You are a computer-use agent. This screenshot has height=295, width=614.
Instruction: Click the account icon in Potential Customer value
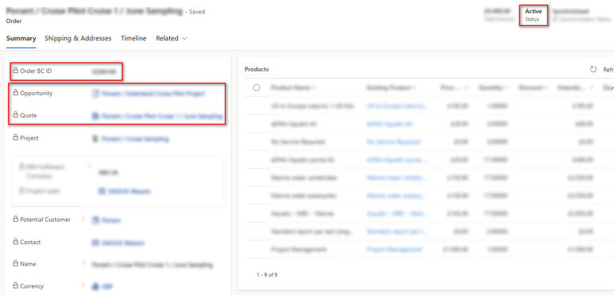[x=95, y=220]
